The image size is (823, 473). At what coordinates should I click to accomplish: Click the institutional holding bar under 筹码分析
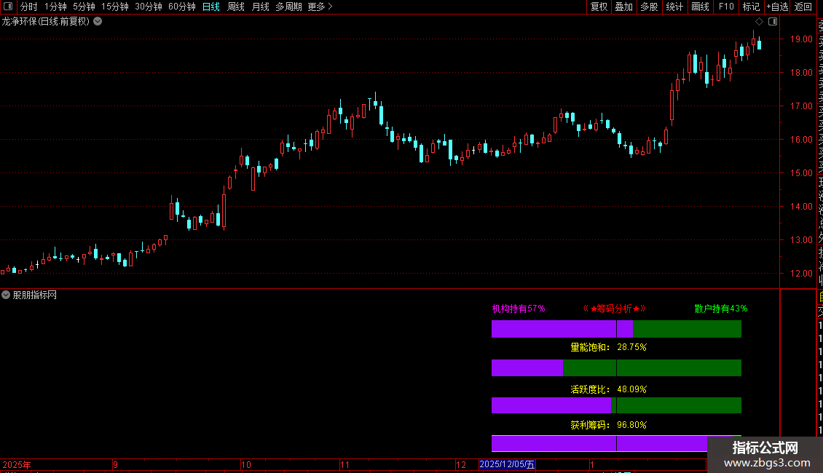point(616,329)
